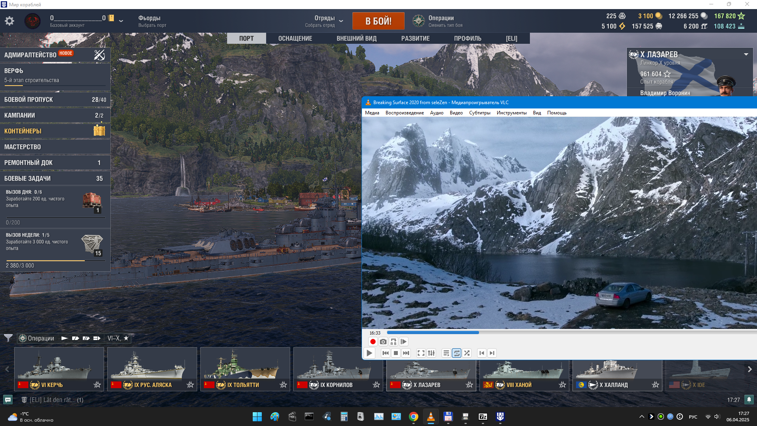
Task: Show the VLC playlist
Action: tap(446, 353)
